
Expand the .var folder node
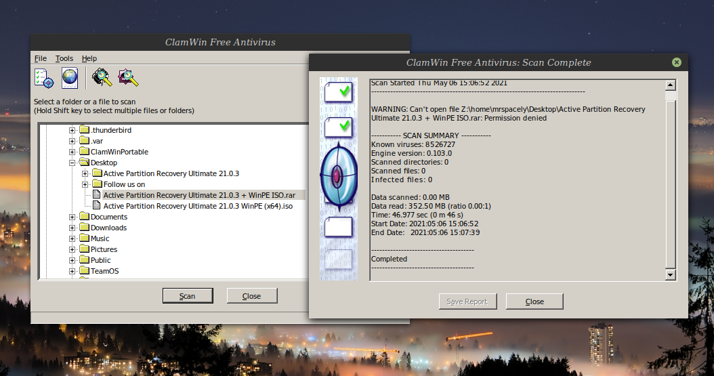coord(72,141)
